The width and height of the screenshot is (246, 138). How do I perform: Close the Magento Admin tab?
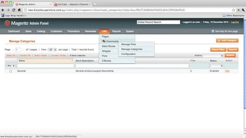click(51, 4)
